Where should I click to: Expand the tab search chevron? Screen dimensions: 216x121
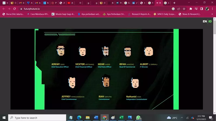pos(189,3)
